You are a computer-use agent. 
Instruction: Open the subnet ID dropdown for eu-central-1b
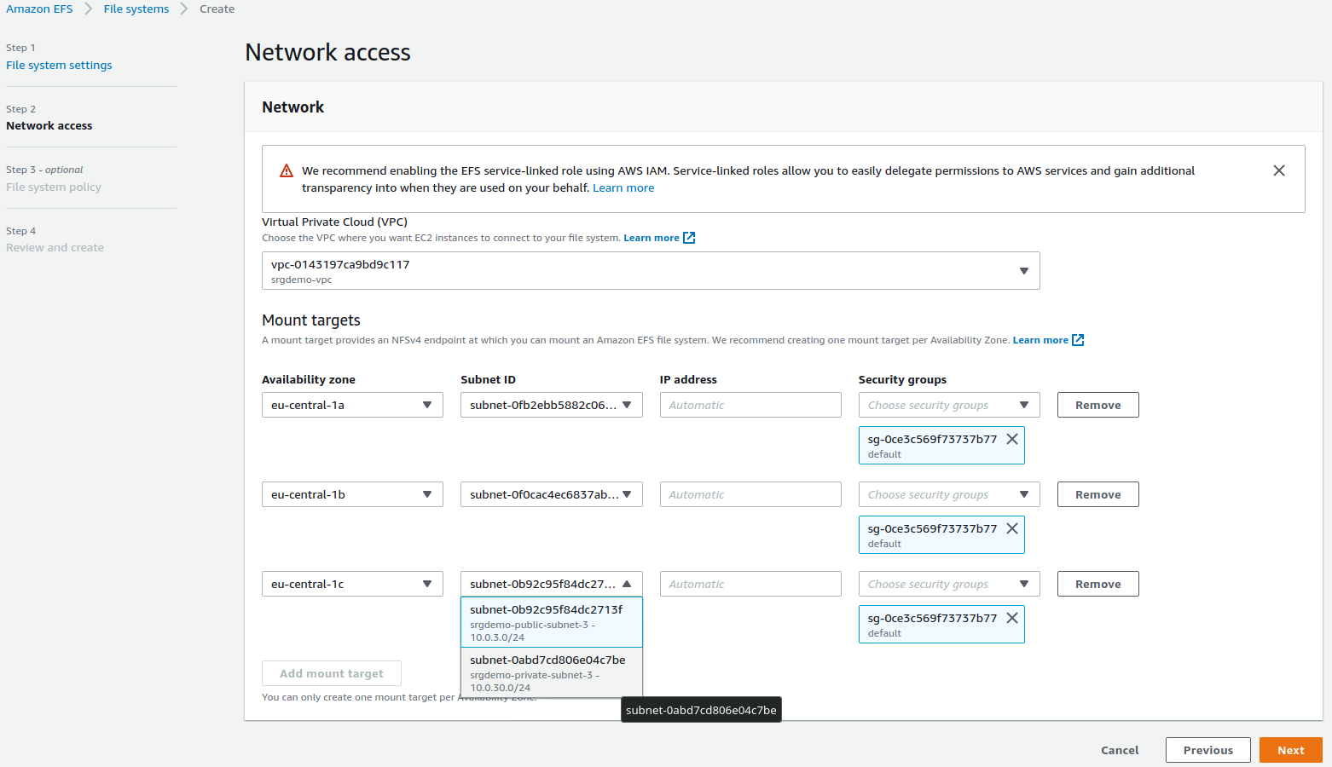point(551,494)
